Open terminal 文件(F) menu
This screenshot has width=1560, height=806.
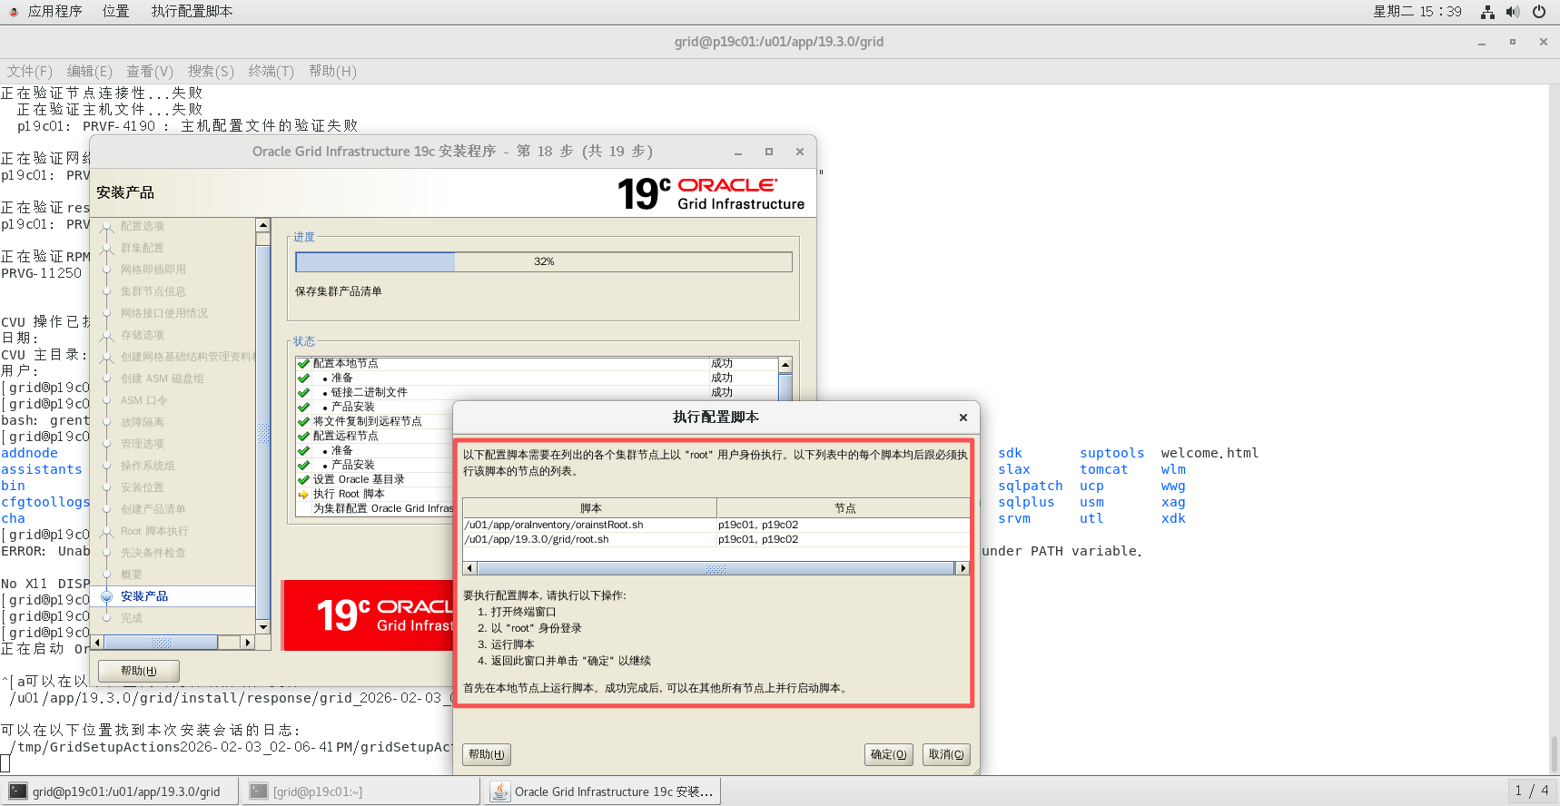pyautogui.click(x=30, y=71)
